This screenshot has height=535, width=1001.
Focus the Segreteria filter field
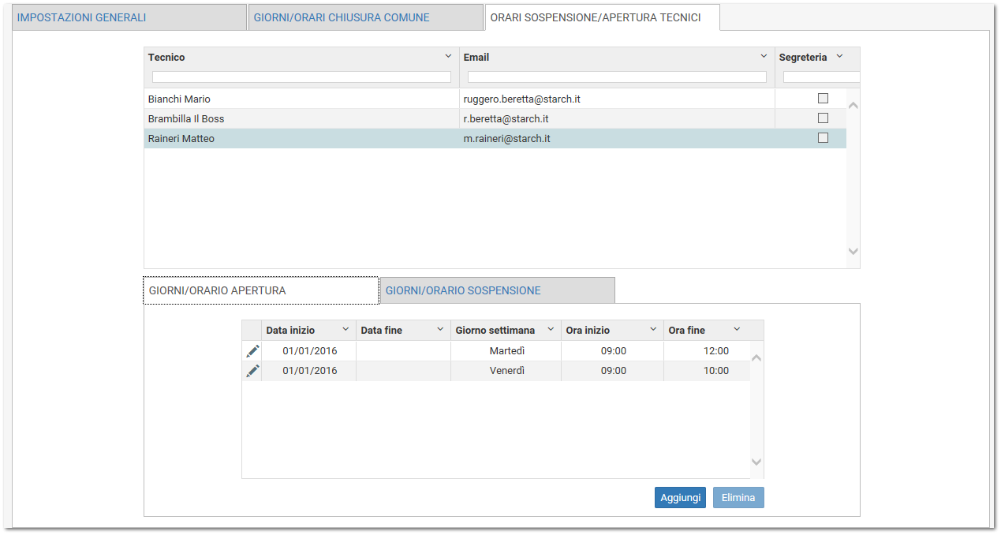pyautogui.click(x=821, y=77)
